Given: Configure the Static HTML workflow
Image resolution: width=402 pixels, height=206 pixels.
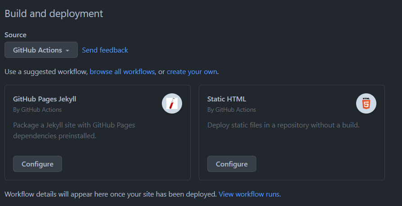Looking at the screenshot, I should (232, 164).
